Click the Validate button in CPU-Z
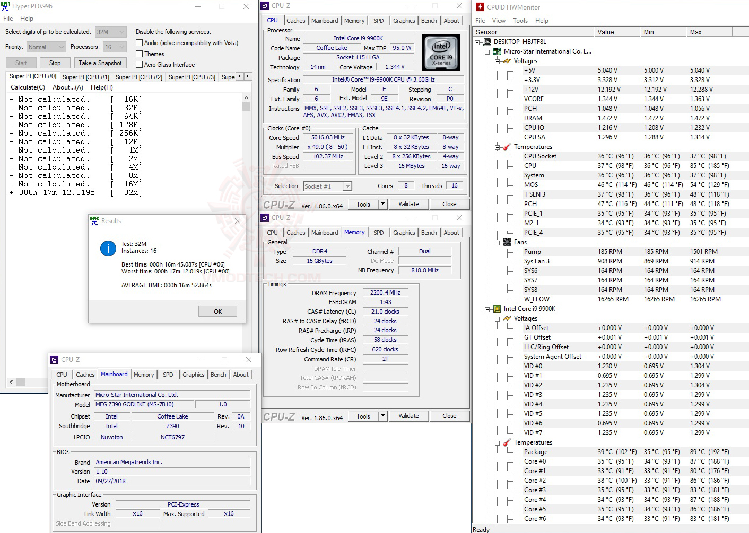749x533 pixels. pyautogui.click(x=408, y=203)
